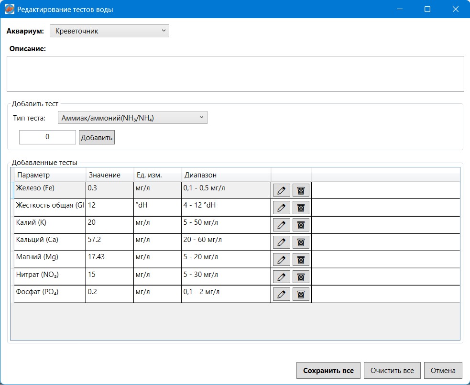Screen dimensions: 470x385
Task: Sort by Параметр column header
Action: click(50, 175)
